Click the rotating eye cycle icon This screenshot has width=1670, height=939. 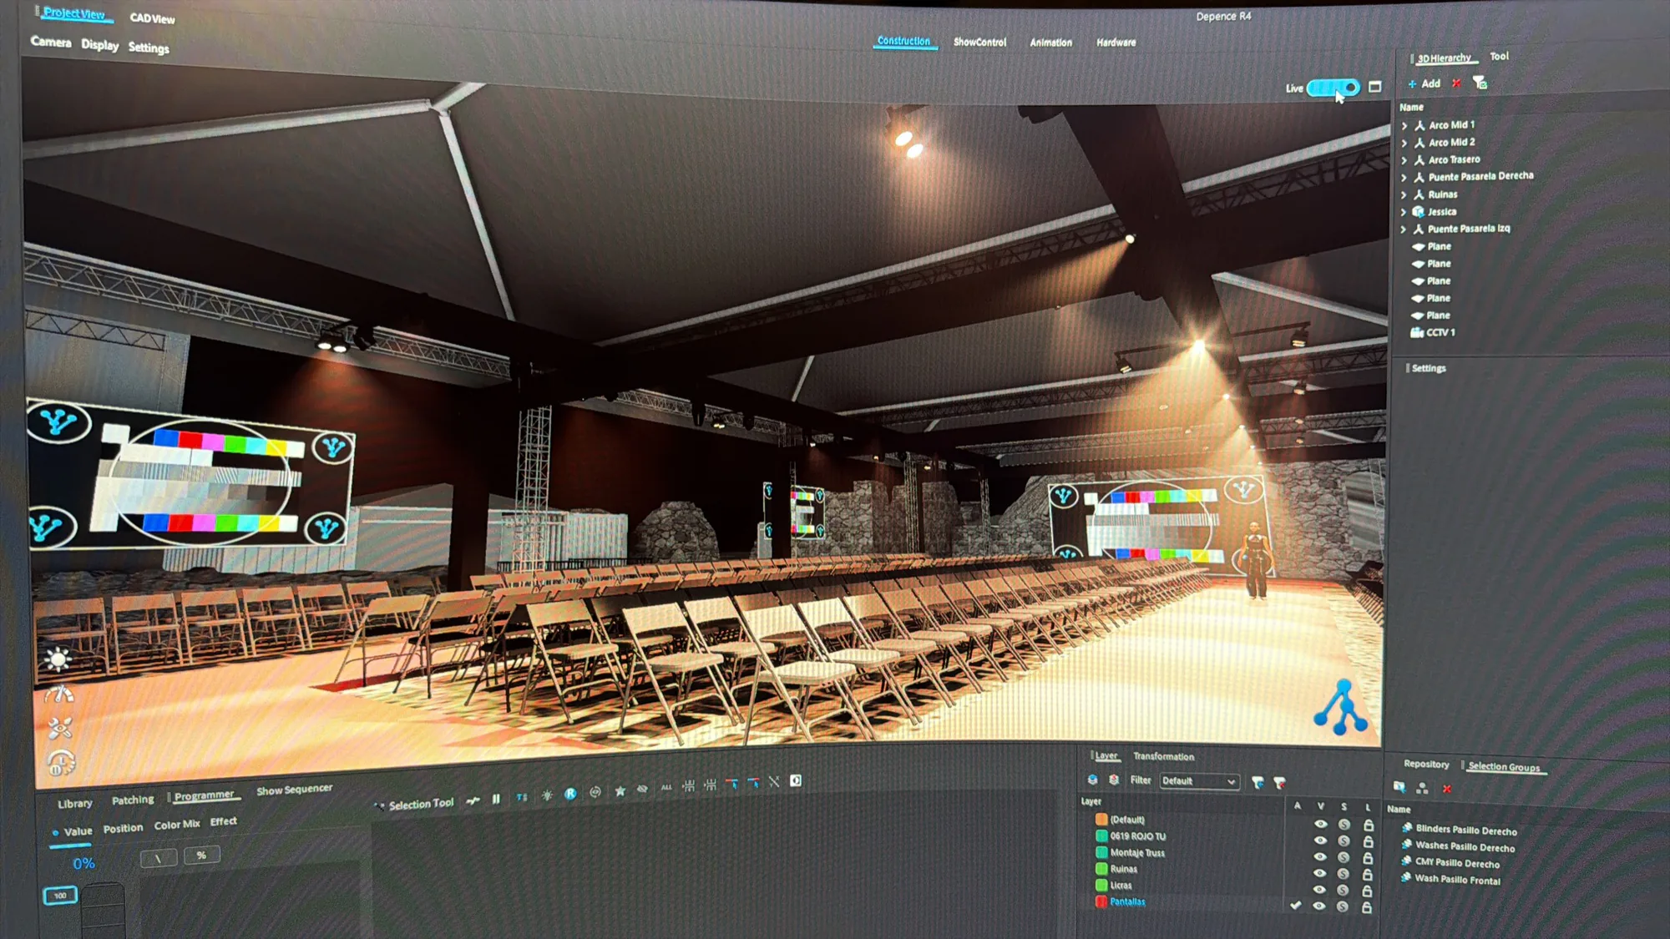click(595, 792)
